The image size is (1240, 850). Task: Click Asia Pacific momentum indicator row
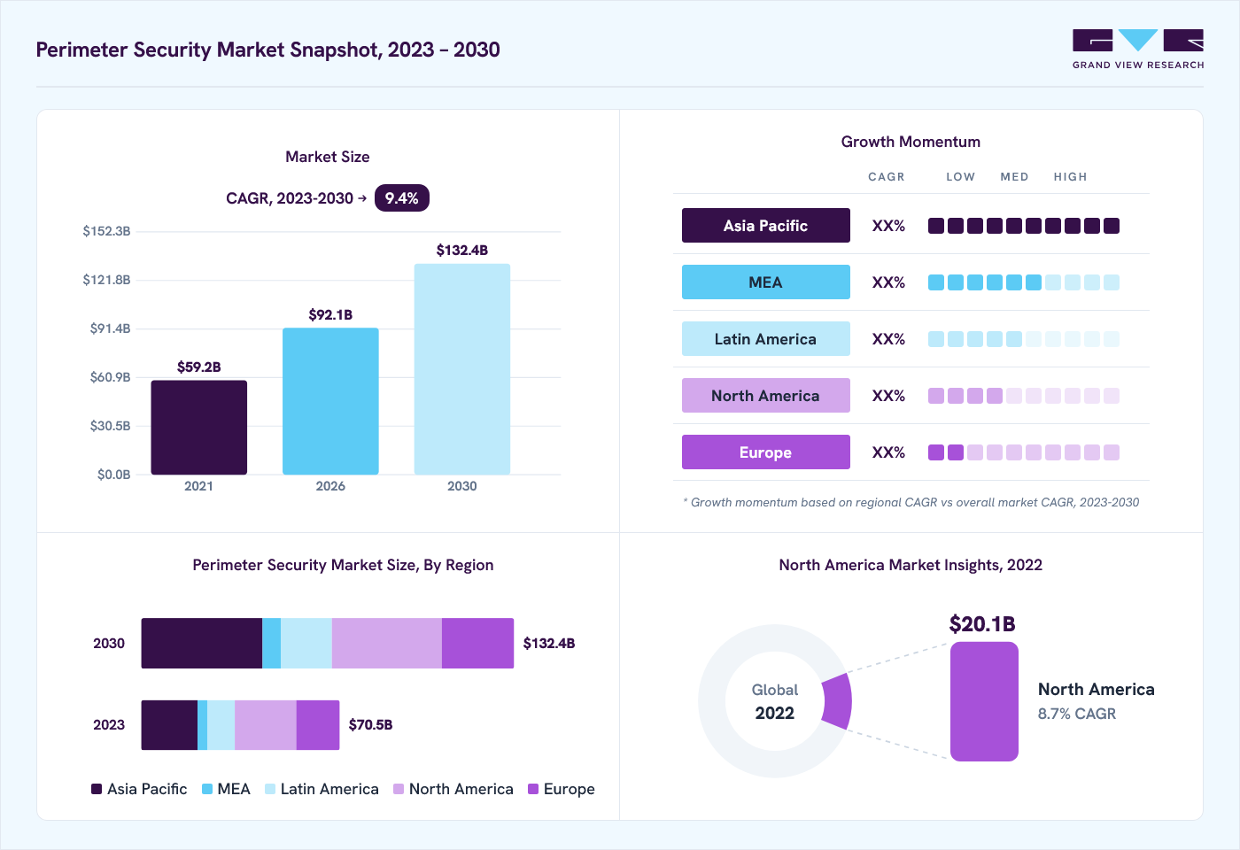click(1024, 226)
